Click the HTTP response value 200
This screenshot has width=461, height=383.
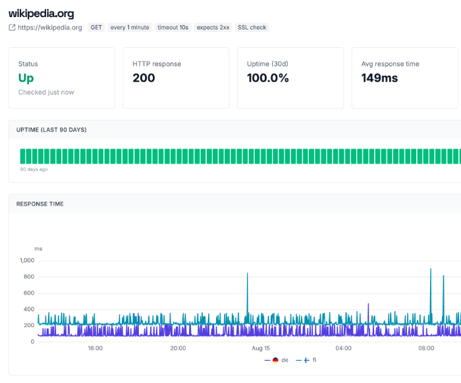[144, 78]
